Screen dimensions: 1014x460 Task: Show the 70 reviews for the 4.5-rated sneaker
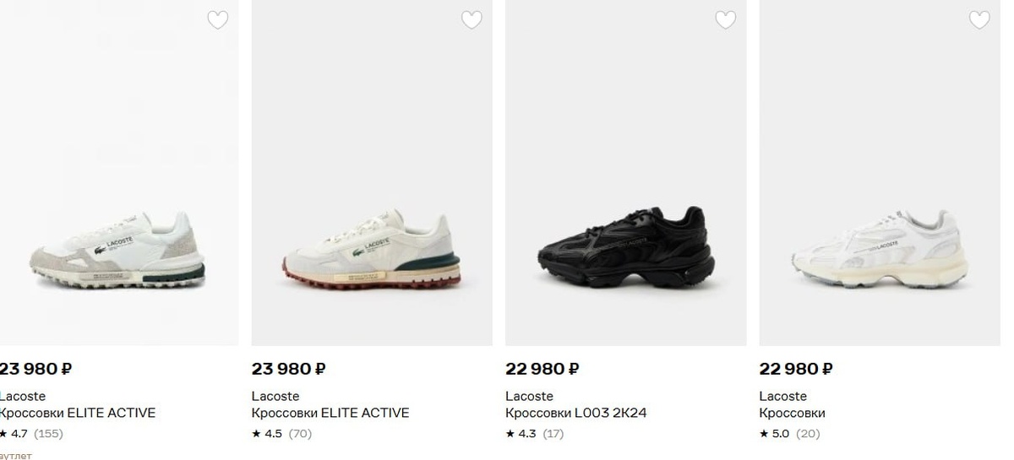(x=301, y=434)
